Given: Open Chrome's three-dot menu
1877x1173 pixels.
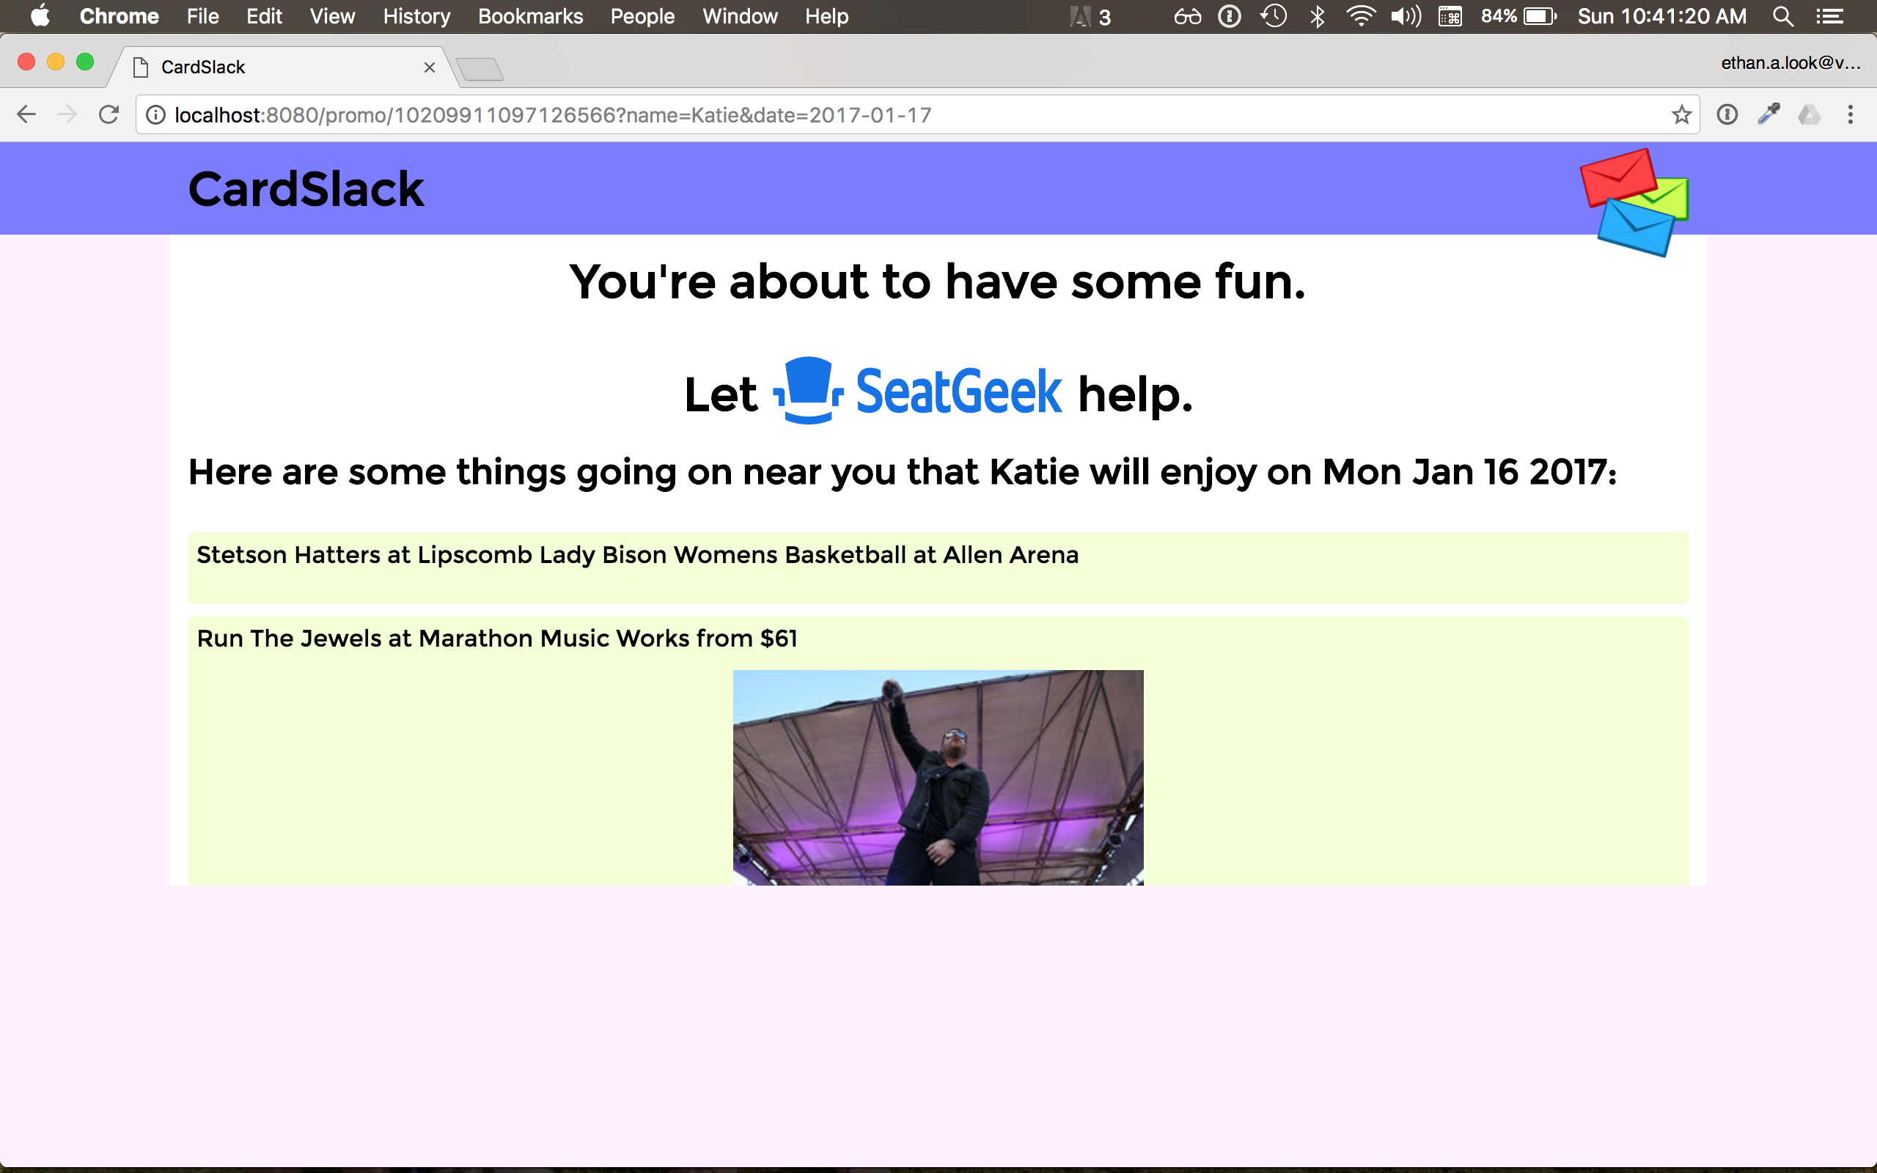Looking at the screenshot, I should point(1850,115).
